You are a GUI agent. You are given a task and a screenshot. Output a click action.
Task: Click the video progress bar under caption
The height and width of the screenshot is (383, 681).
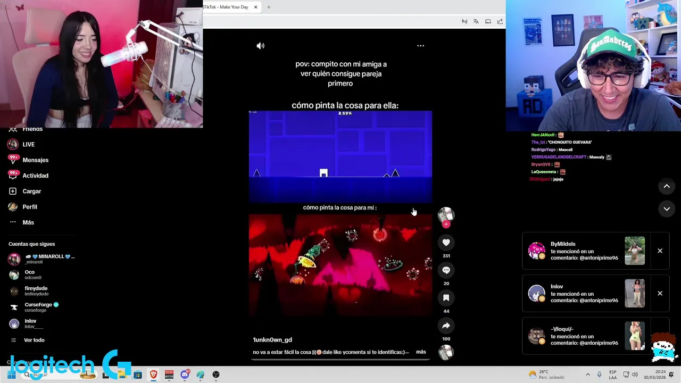340,359
